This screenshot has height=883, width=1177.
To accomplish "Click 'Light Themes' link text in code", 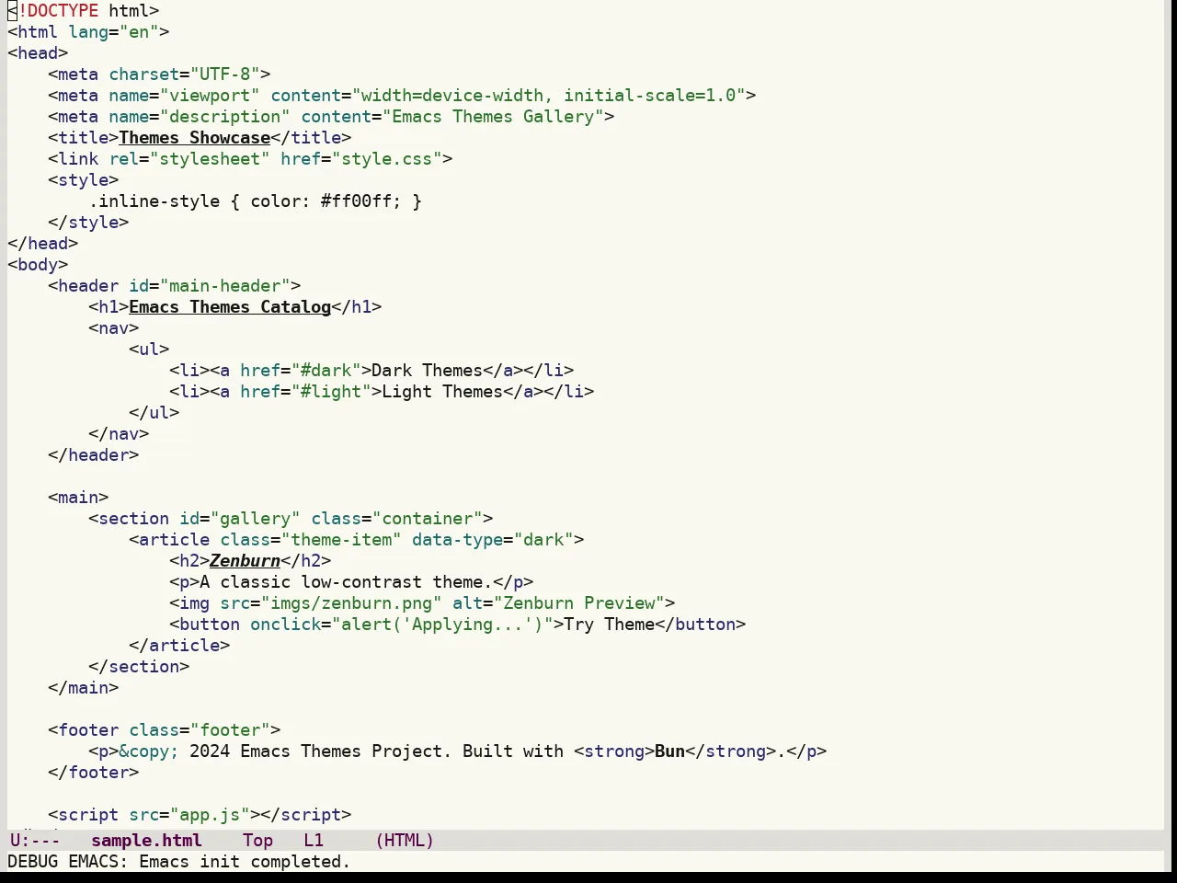I will pyautogui.click(x=442, y=392).
